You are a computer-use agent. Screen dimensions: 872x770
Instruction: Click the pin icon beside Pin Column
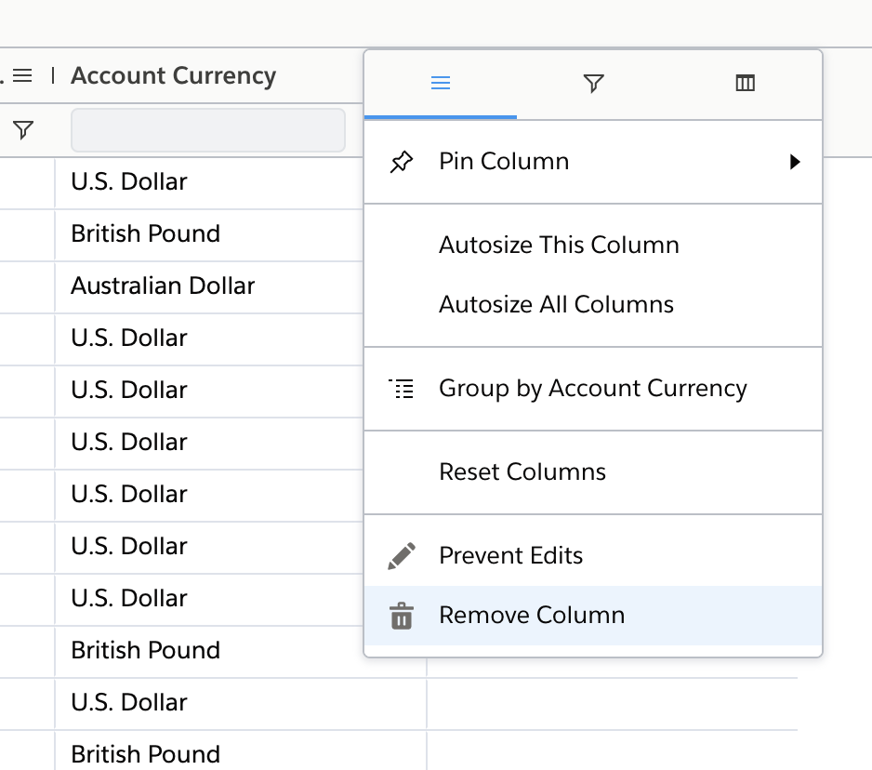(x=401, y=162)
